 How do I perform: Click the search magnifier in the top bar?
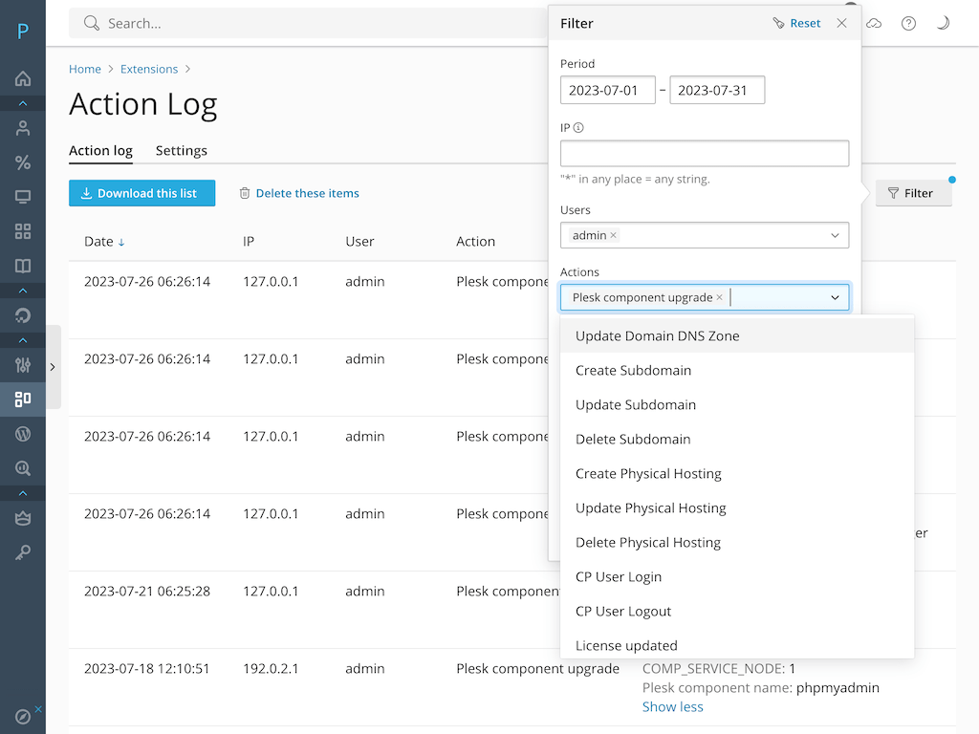[91, 22]
